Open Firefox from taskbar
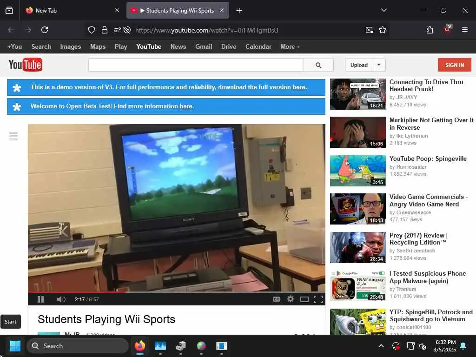 click(x=140, y=346)
